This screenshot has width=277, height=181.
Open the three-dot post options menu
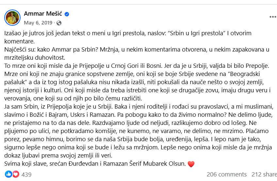[x=272, y=17]
